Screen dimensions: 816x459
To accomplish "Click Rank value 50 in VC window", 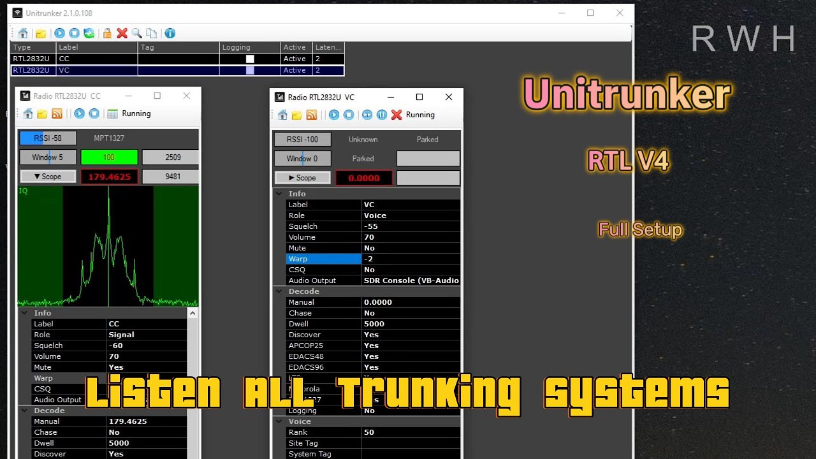I will (411, 432).
